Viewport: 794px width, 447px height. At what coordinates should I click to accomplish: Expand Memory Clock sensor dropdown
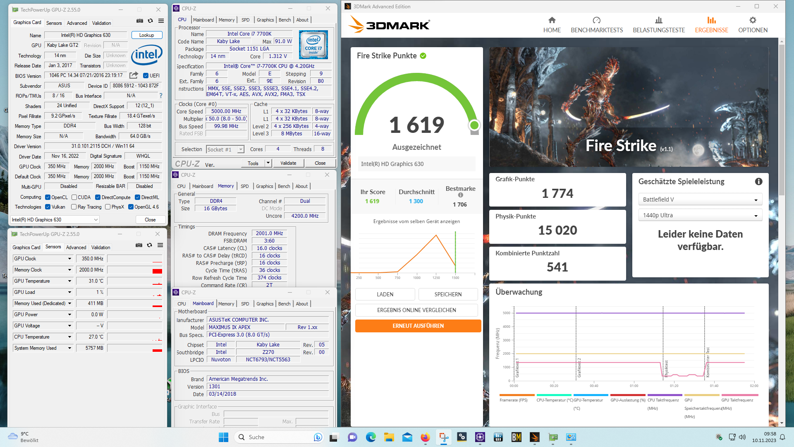click(69, 270)
